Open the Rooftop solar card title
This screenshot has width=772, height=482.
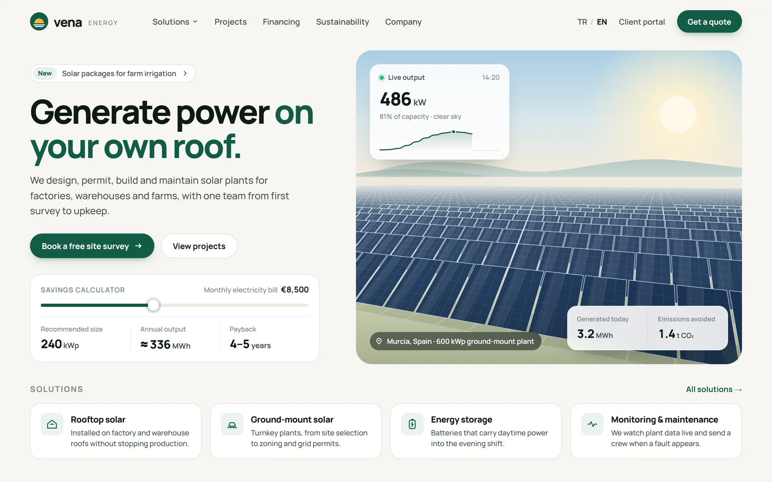coord(98,419)
